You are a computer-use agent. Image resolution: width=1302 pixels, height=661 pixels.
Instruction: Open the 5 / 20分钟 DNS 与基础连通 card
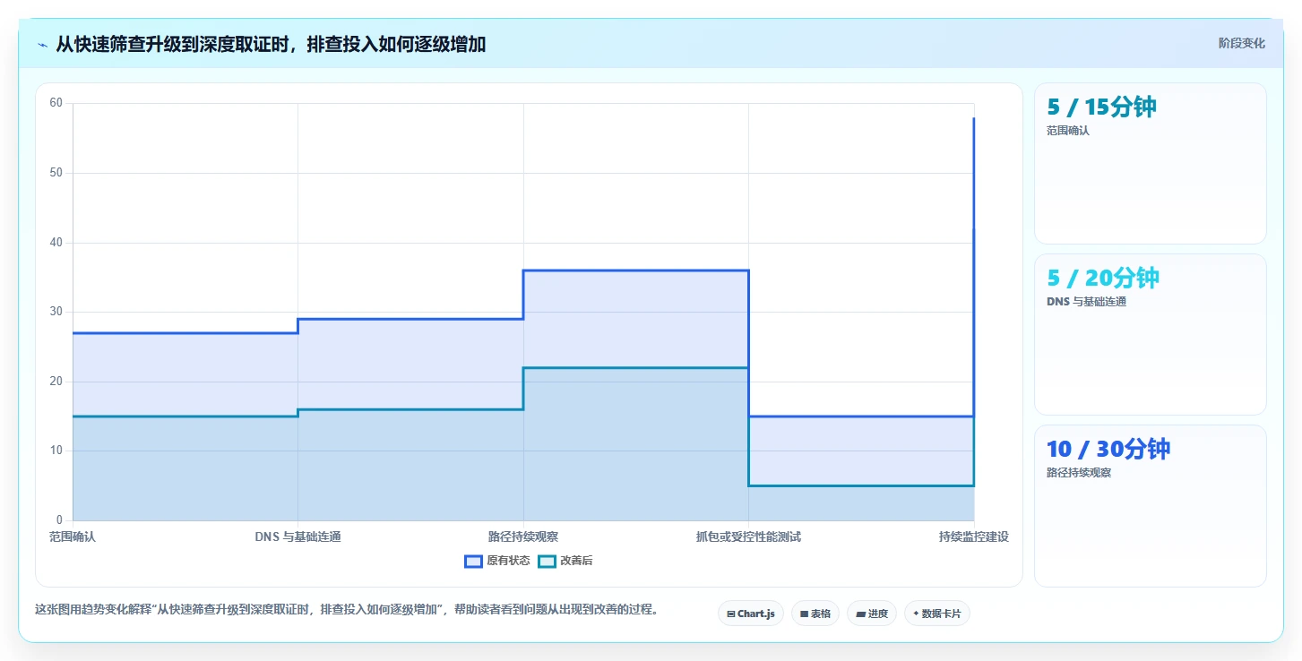coord(1151,334)
